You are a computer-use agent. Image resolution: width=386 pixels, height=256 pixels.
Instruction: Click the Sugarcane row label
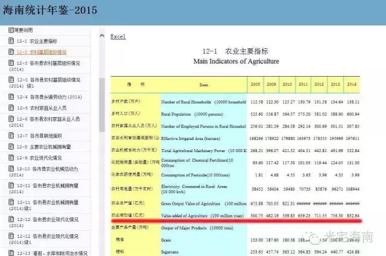click(x=169, y=252)
